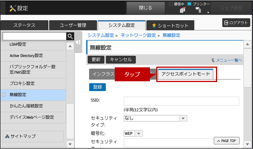
Task: Click the cyan プリンター indicator box
Action: [189, 4]
